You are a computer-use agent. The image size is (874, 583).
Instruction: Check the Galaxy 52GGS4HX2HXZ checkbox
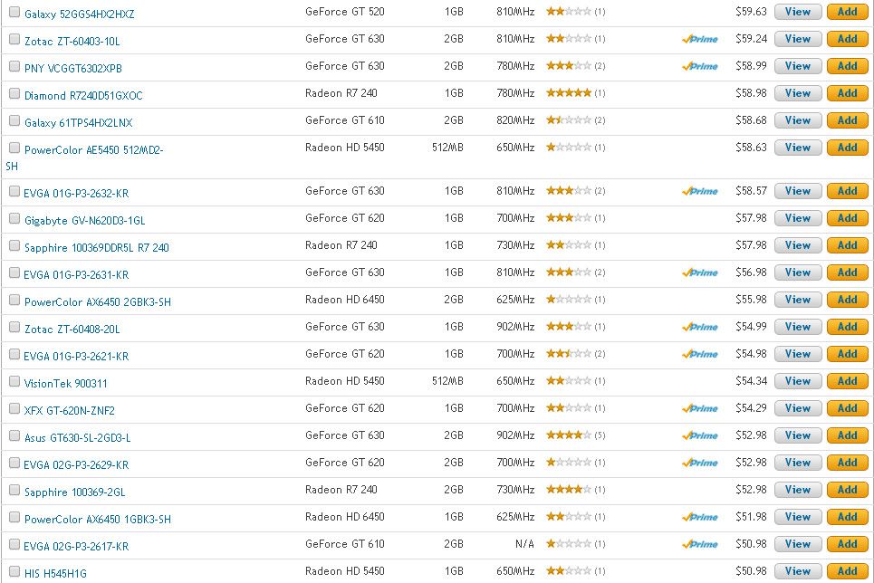[x=14, y=13]
